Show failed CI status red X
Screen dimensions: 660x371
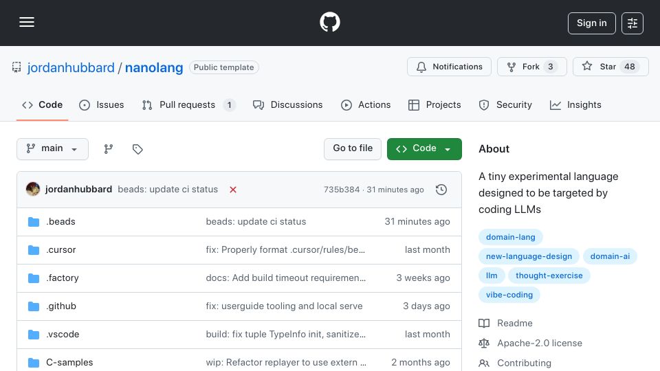pyautogui.click(x=233, y=190)
